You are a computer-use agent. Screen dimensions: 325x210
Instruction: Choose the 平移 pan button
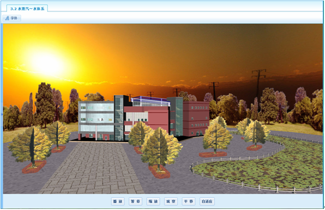point(189,201)
